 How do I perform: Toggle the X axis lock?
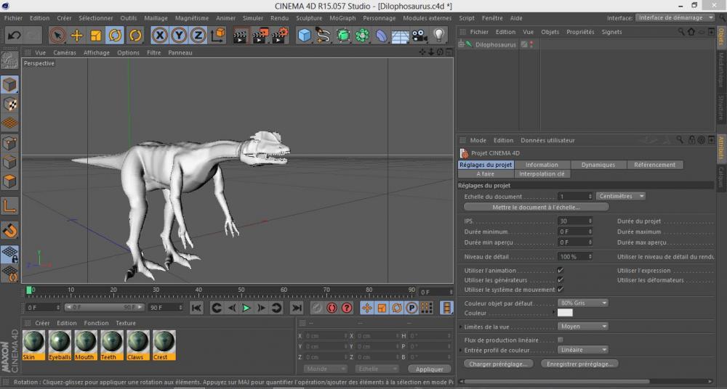pyautogui.click(x=160, y=35)
